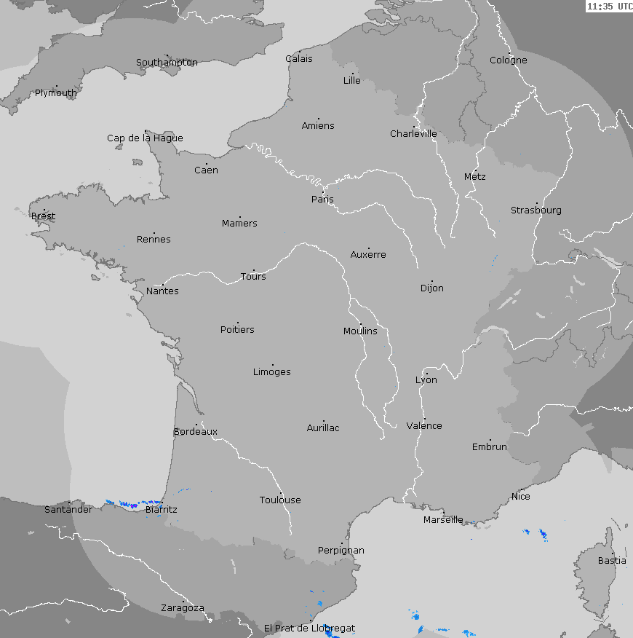Click the blue strike markers southeast of Nice
This screenshot has height=638, width=633.
(543, 535)
